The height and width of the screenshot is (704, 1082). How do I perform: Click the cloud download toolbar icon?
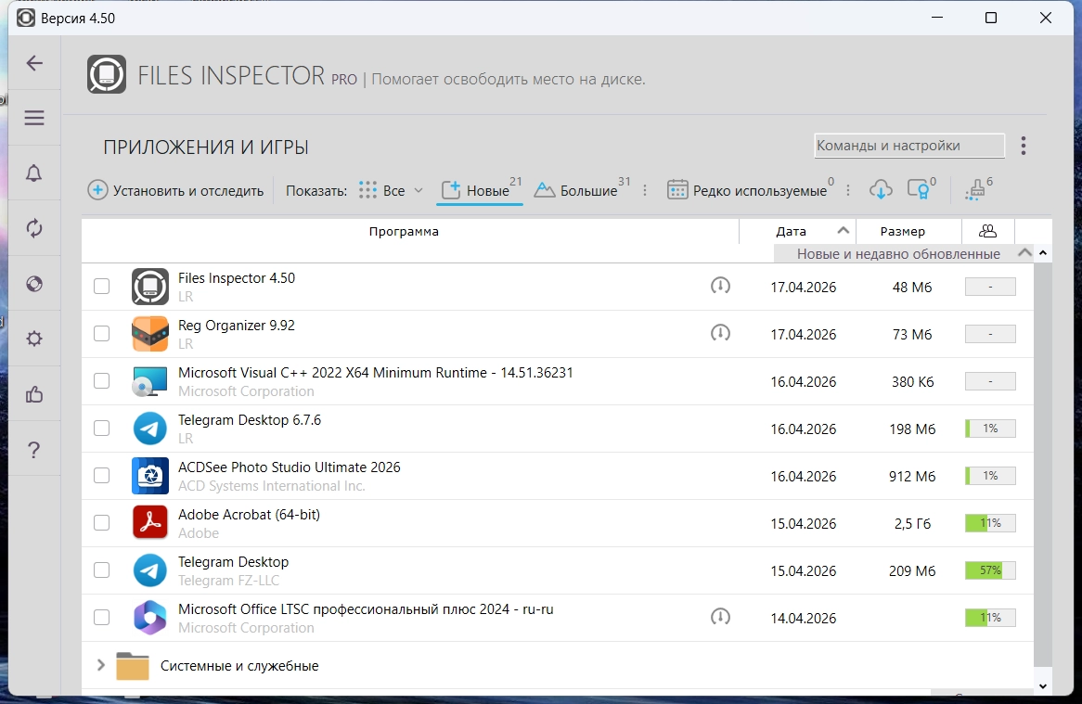point(881,189)
